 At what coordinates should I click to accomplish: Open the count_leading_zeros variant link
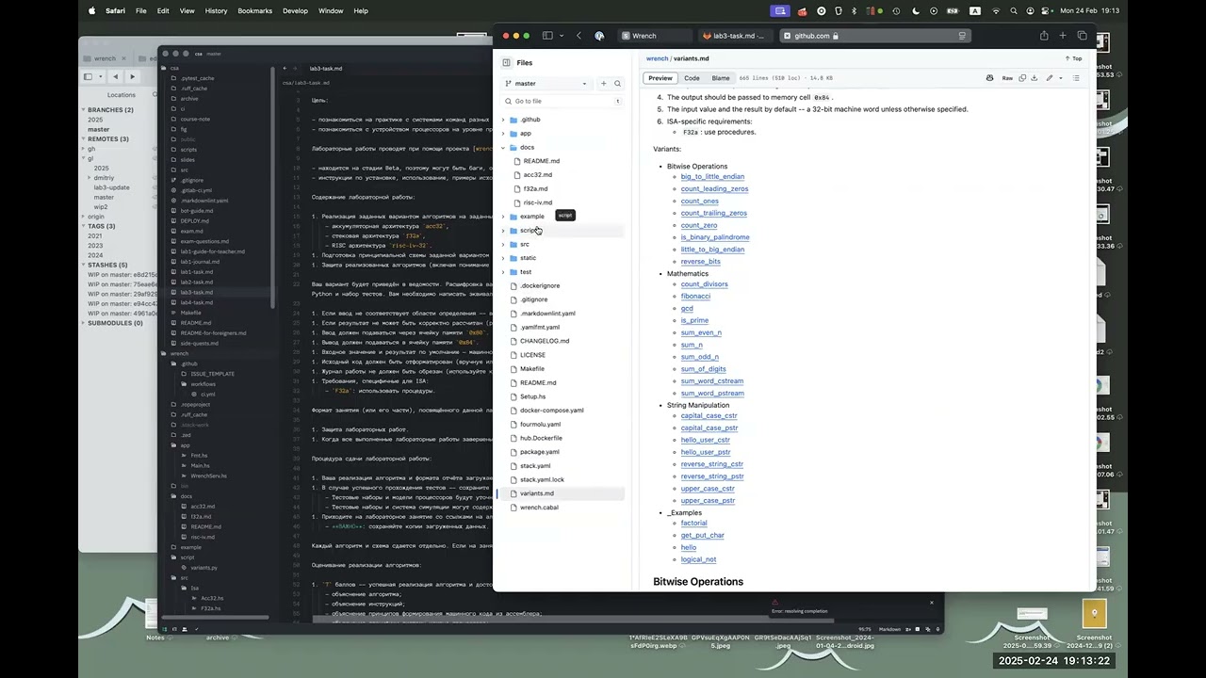(714, 188)
